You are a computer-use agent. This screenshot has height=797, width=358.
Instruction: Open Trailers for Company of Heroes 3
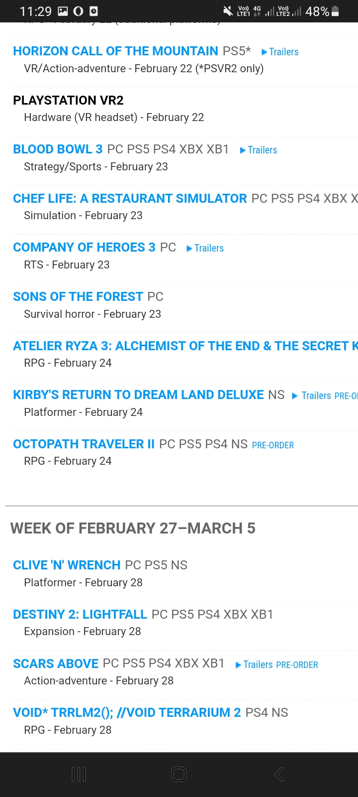pos(205,248)
